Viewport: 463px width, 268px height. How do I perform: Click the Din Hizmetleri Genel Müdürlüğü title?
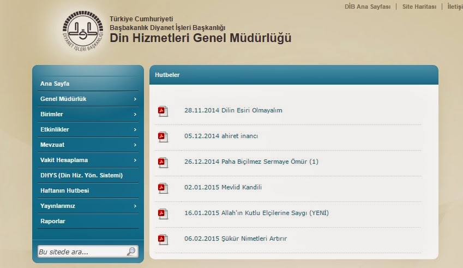pos(201,38)
